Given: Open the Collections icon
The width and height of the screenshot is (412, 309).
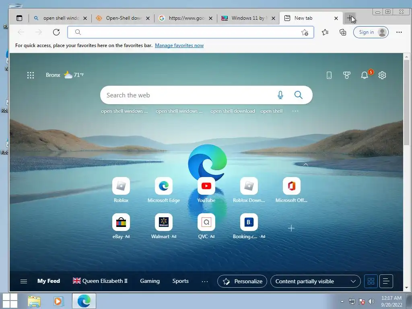Looking at the screenshot, I should click(343, 32).
